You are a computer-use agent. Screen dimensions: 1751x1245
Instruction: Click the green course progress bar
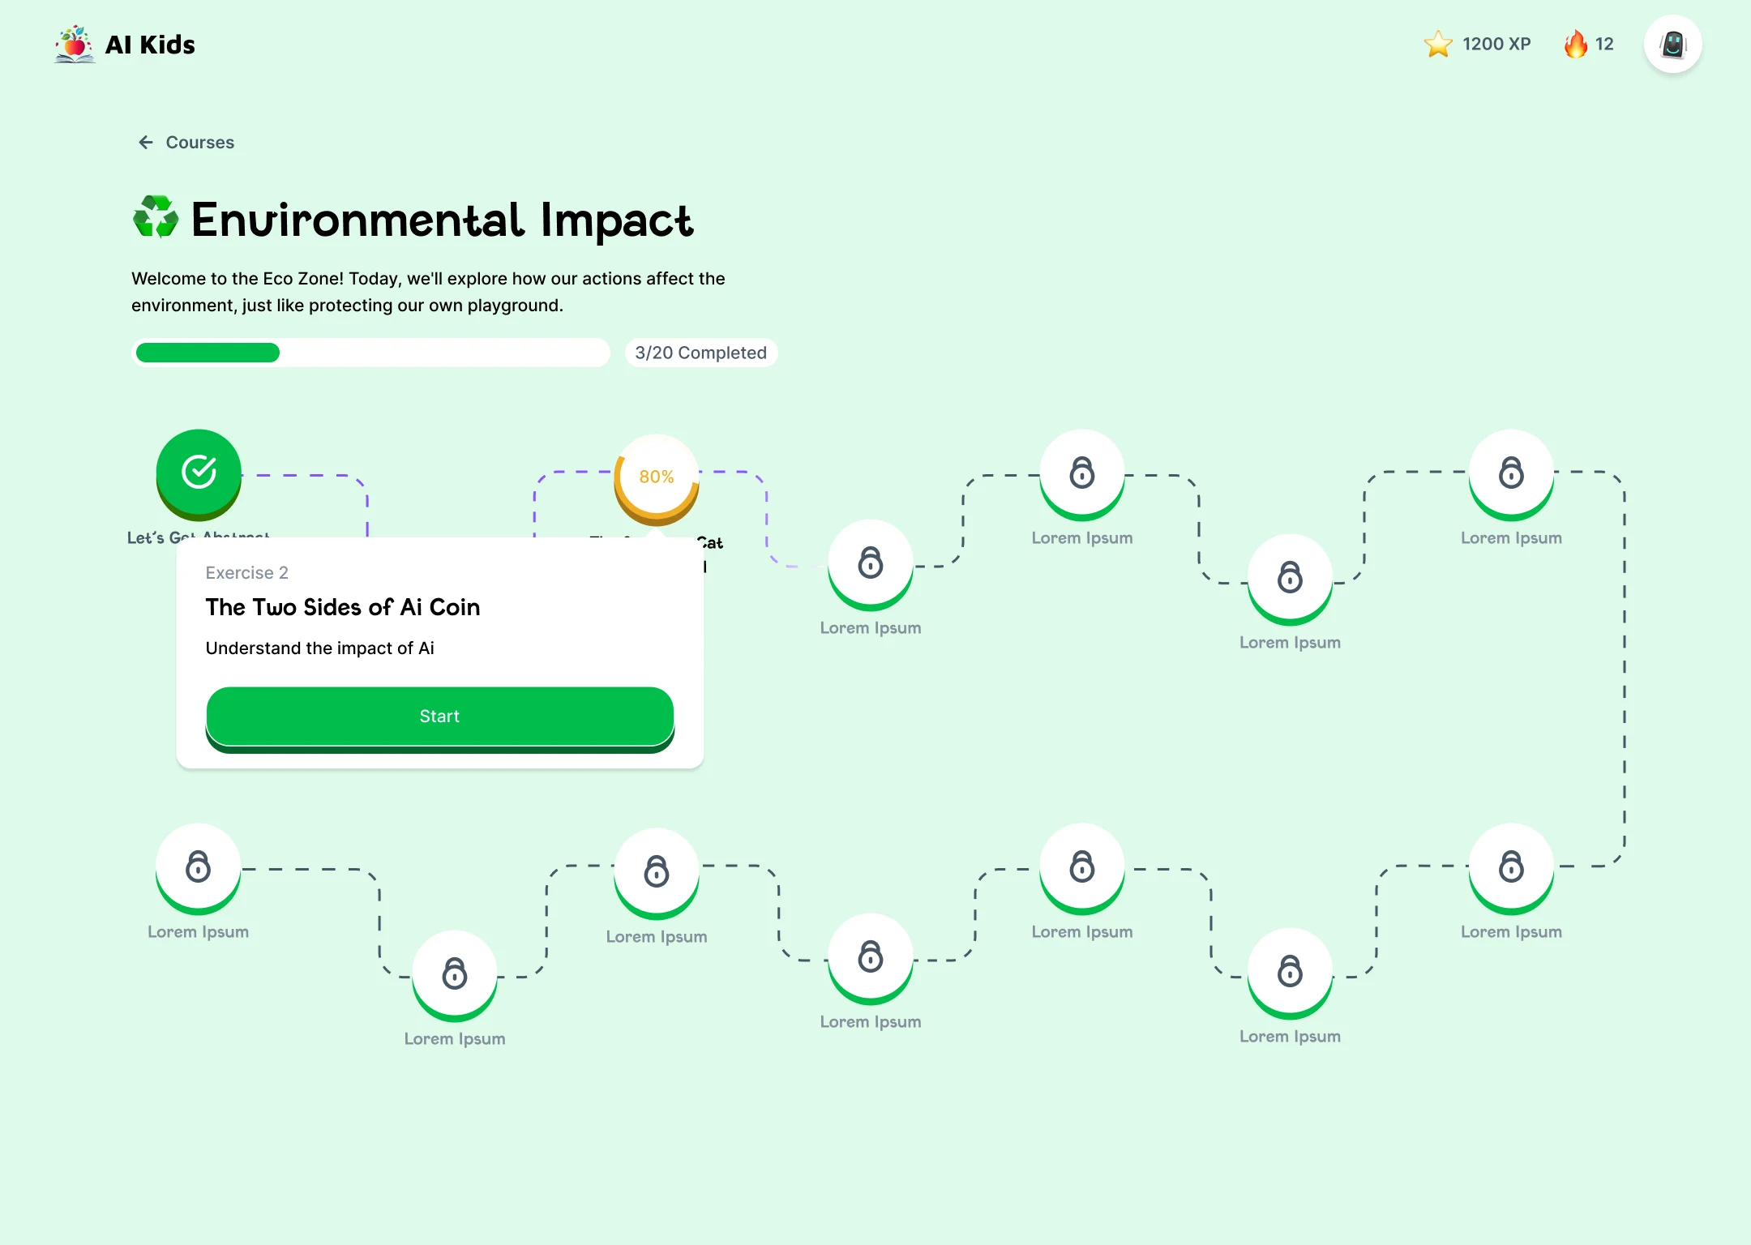click(x=370, y=353)
